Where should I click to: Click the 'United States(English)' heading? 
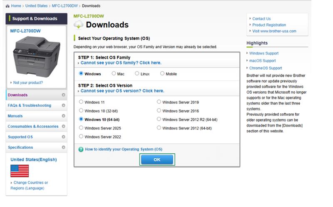[x=34, y=160]
